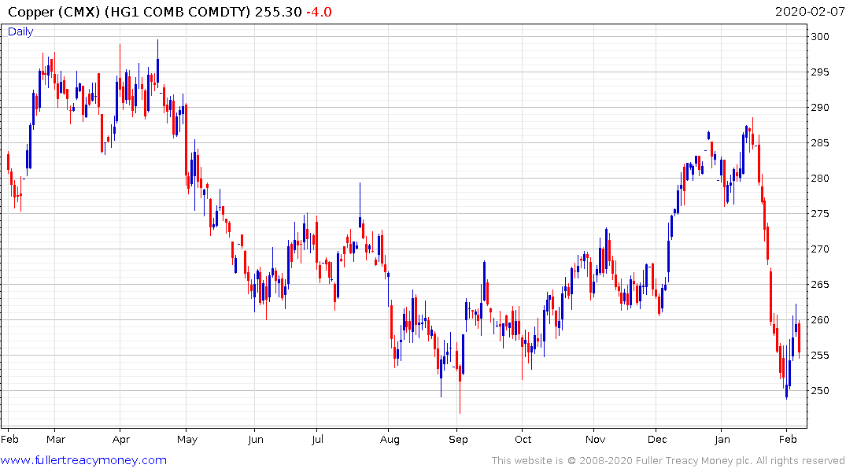Open the www.fullertreacymoney.com link
The height and width of the screenshot is (472, 846).
click(83, 460)
